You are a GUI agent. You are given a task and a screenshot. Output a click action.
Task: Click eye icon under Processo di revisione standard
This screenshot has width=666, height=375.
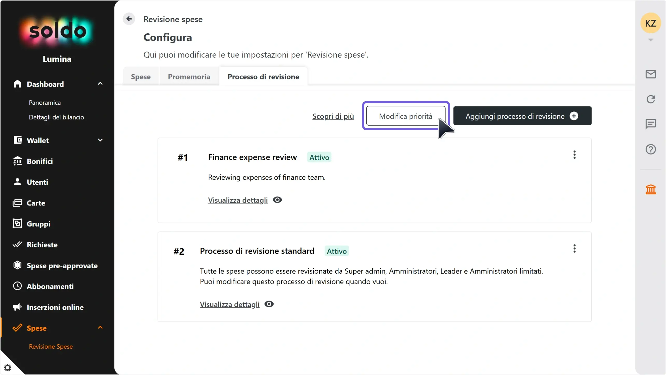269,304
